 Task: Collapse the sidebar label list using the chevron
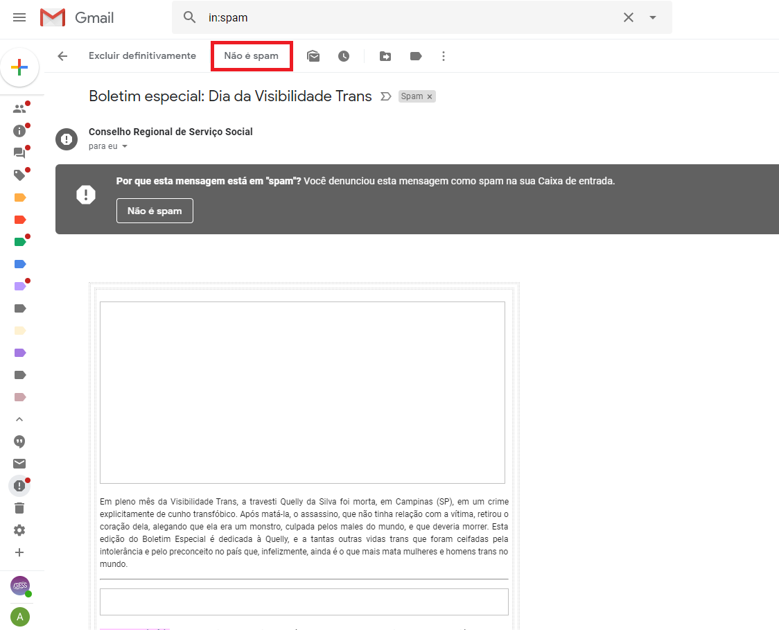19,419
